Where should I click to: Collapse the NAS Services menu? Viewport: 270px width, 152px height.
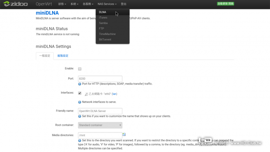[x=107, y=4]
